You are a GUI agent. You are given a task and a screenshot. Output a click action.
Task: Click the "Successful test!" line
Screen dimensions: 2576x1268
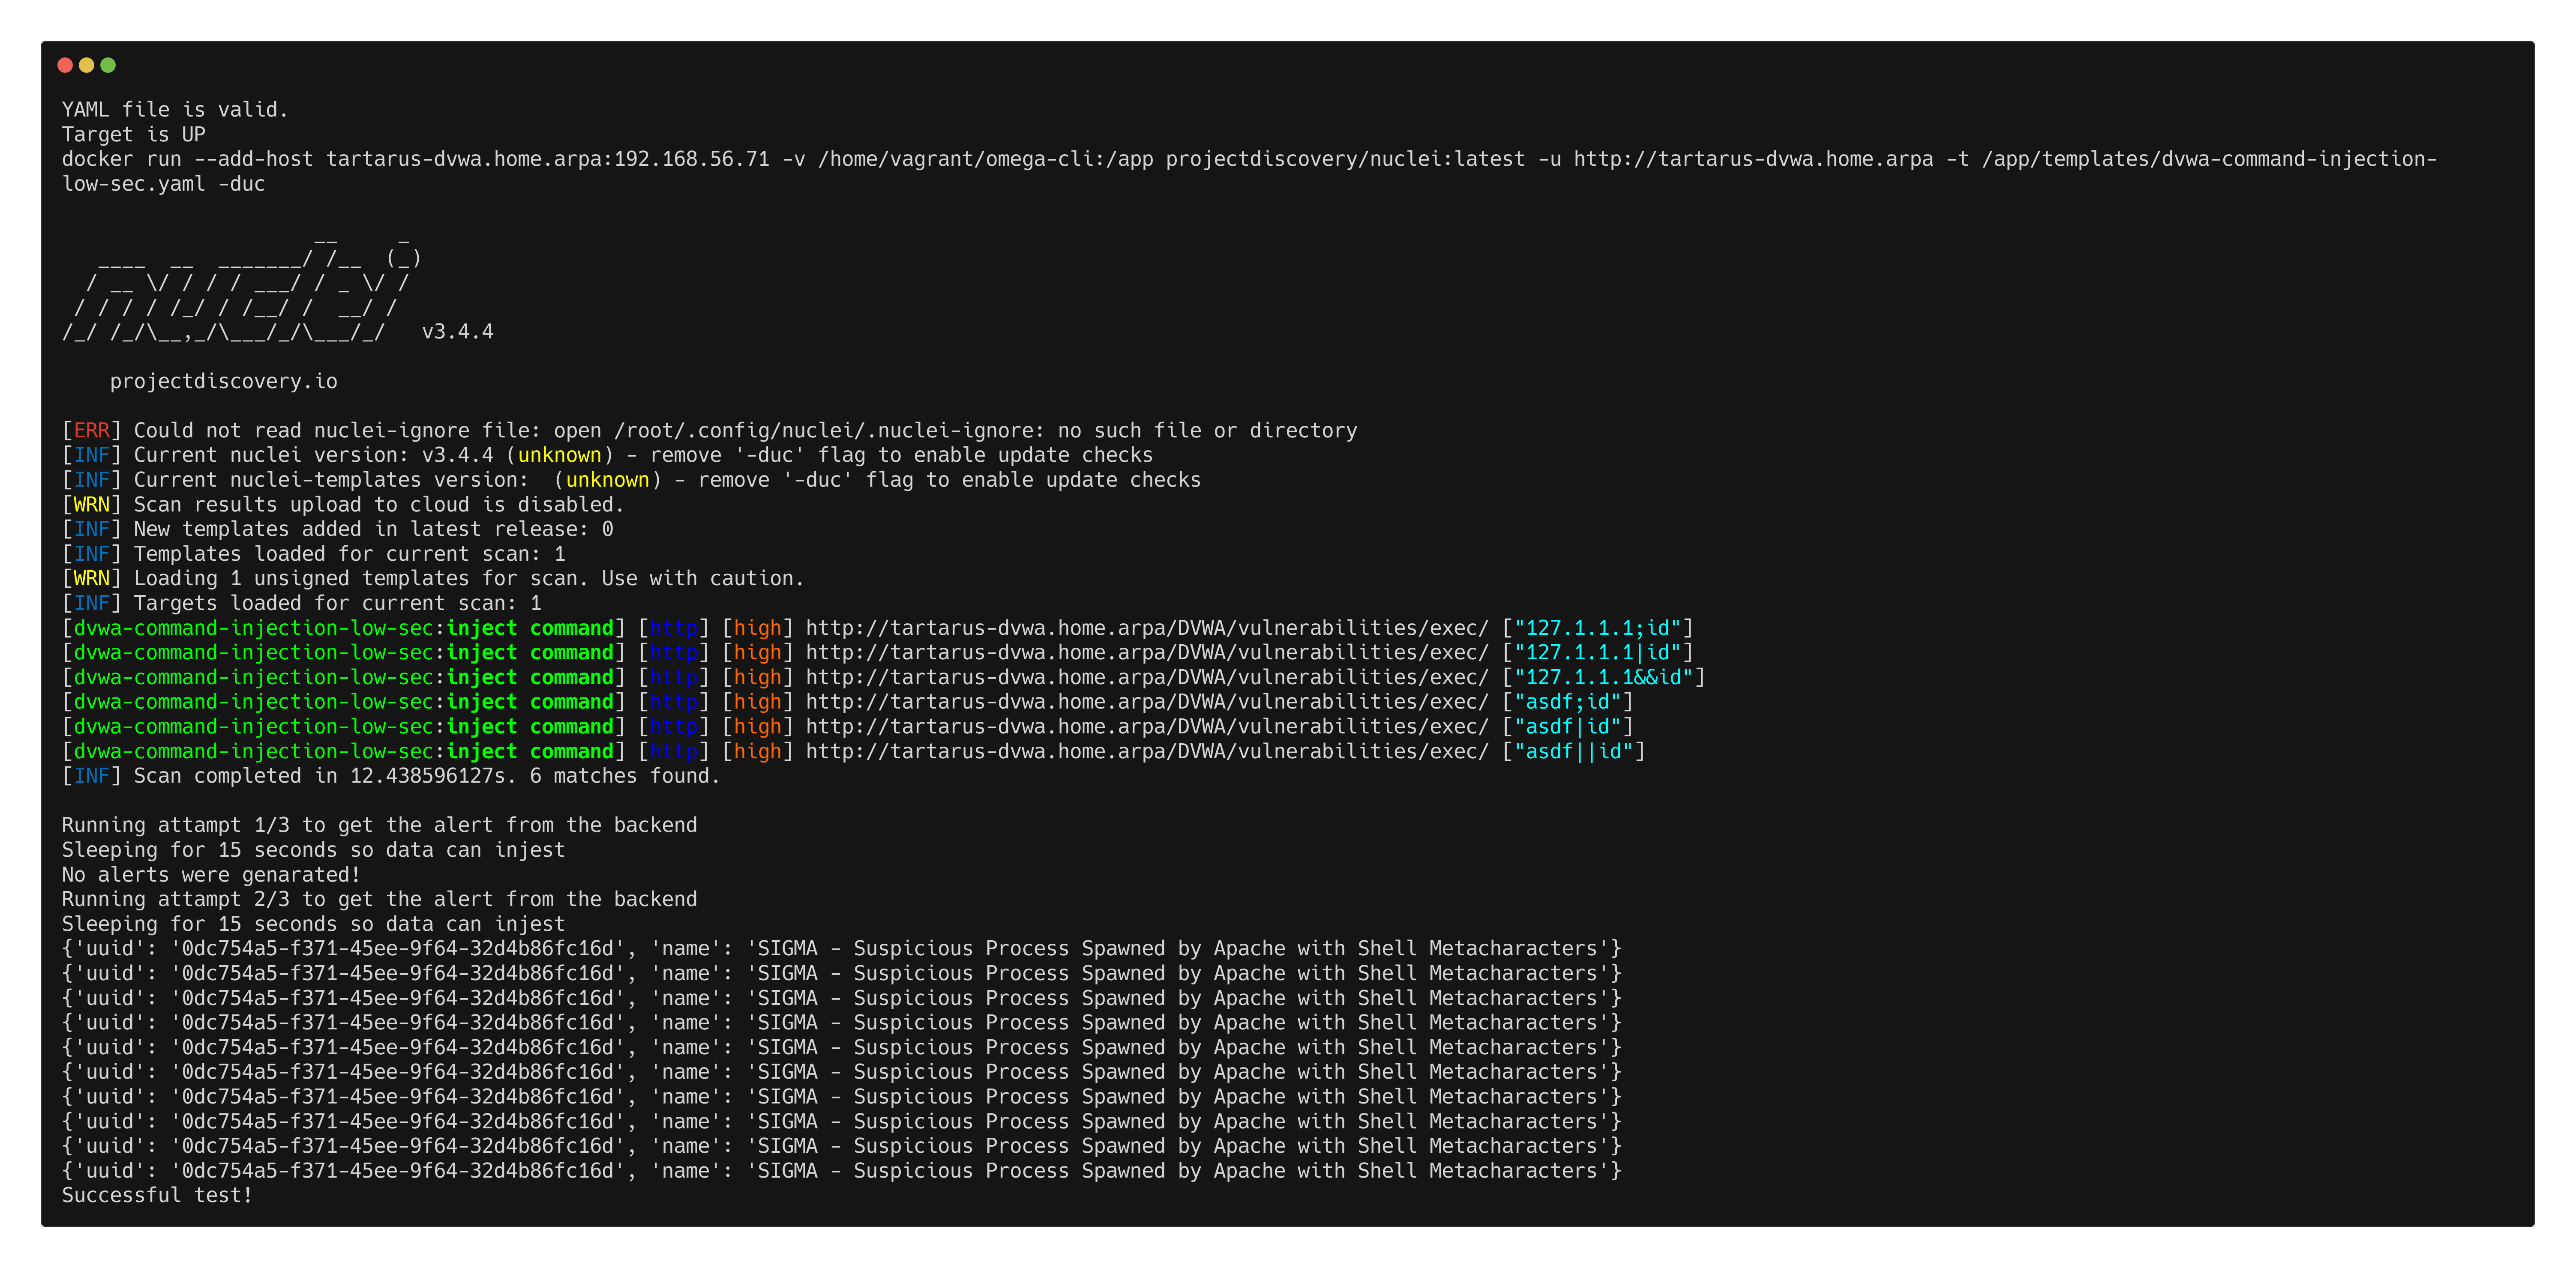[x=157, y=1196]
